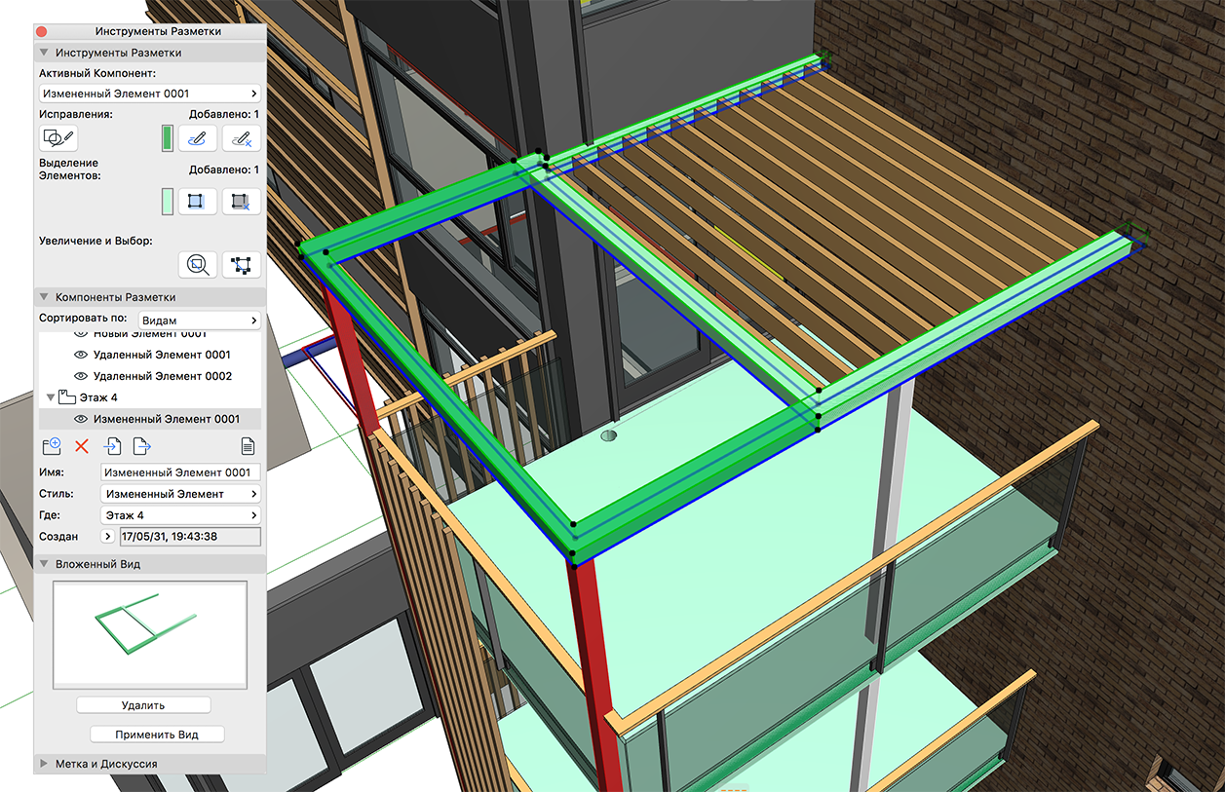The width and height of the screenshot is (1225, 792).
Task: Click the add correction pencil icon
Action: [x=198, y=138]
